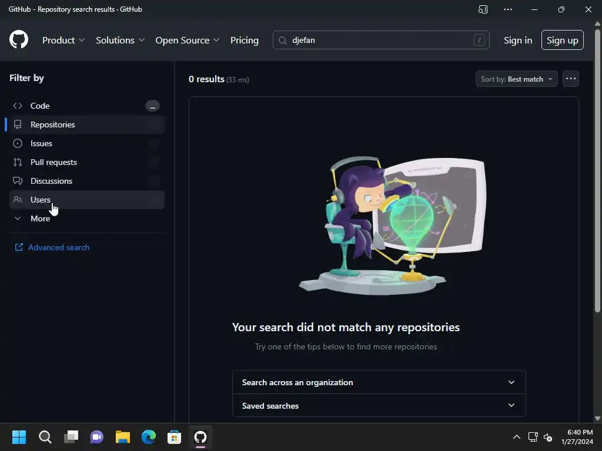
Task: Show hidden system tray icons
Action: pyautogui.click(x=517, y=437)
